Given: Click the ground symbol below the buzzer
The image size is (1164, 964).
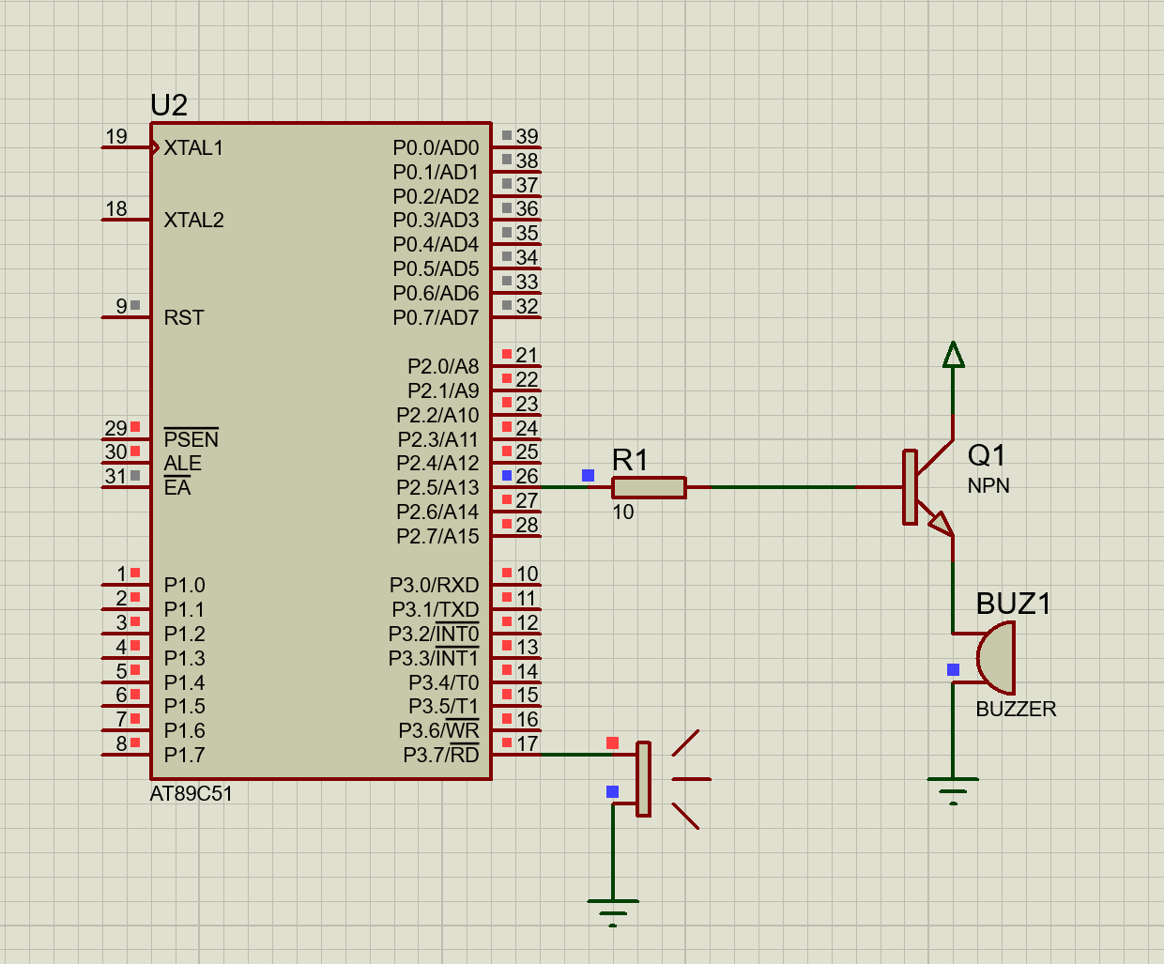Looking at the screenshot, I should pyautogui.click(x=953, y=790).
